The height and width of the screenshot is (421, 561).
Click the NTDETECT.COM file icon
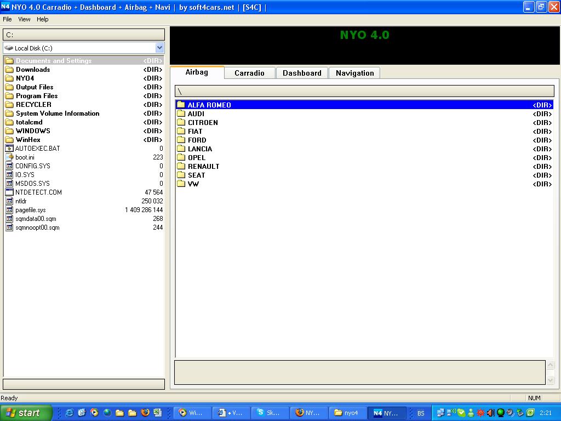(9, 192)
